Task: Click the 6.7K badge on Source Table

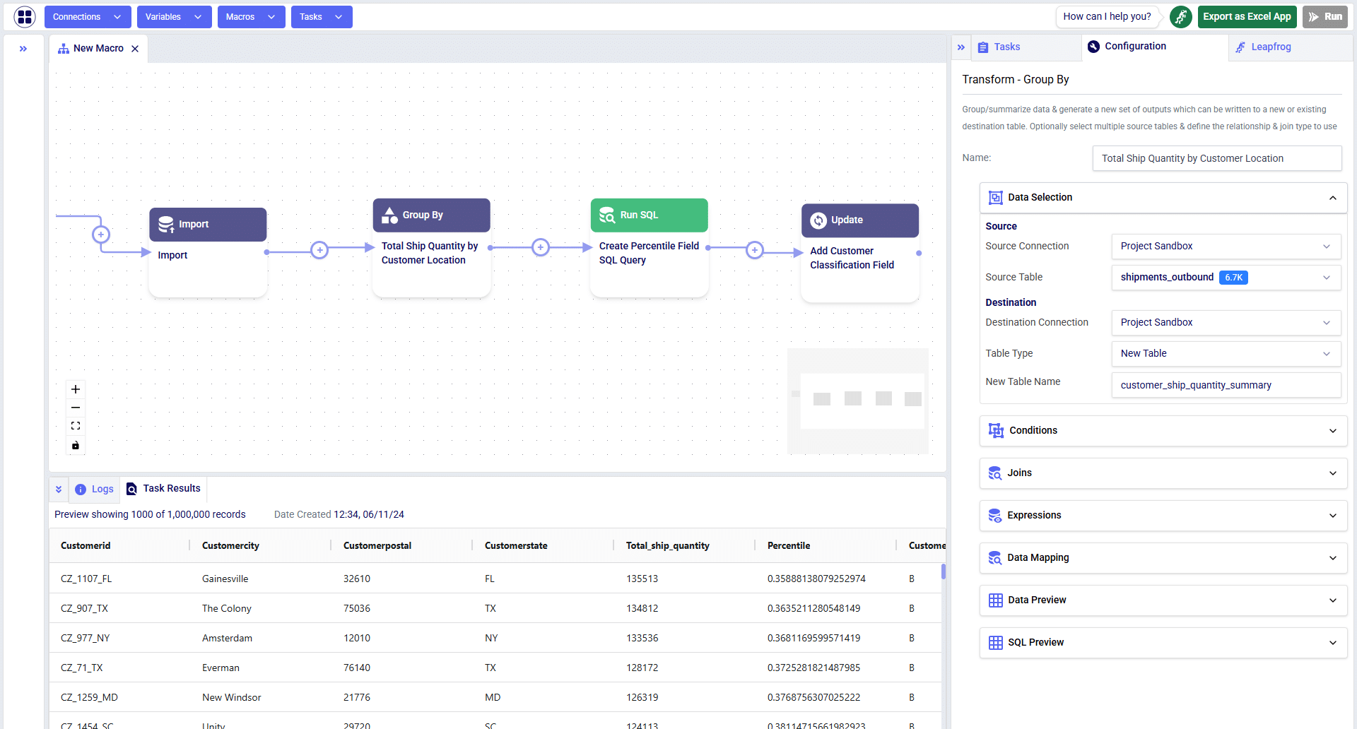Action: [x=1233, y=278]
